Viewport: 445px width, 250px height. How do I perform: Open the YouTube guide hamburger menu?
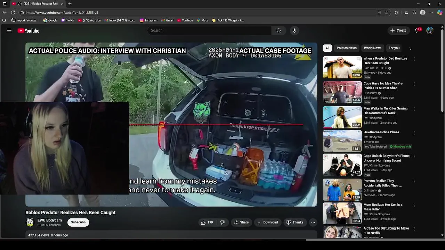pyautogui.click(x=9, y=31)
